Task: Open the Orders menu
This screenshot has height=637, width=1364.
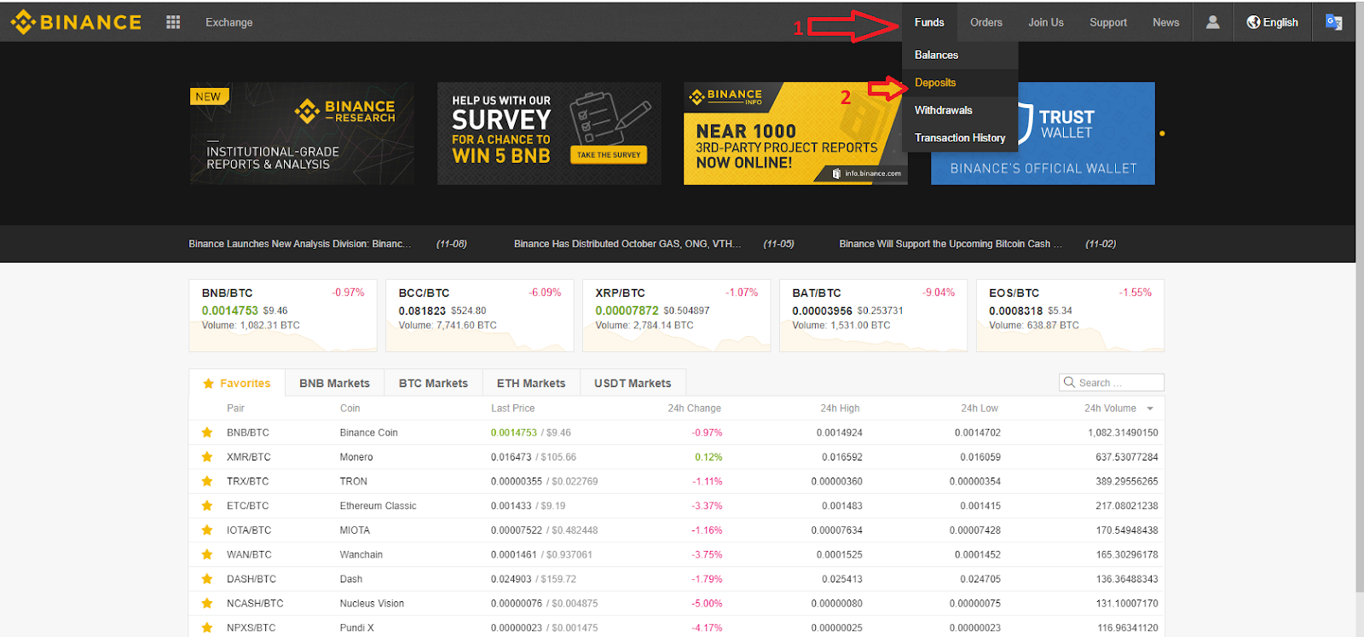Action: point(986,22)
